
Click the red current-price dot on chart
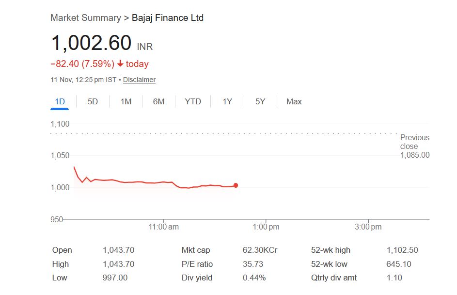tap(236, 185)
